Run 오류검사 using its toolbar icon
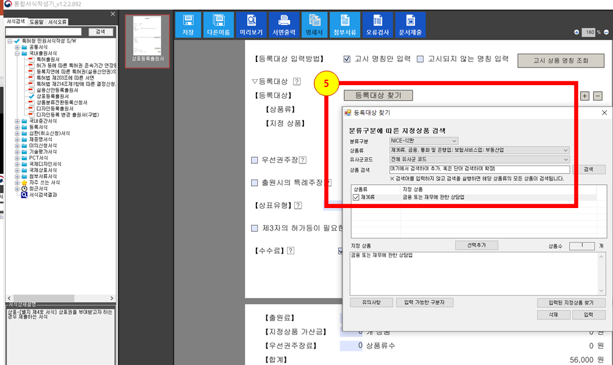The height and width of the screenshot is (365, 613). (378, 24)
